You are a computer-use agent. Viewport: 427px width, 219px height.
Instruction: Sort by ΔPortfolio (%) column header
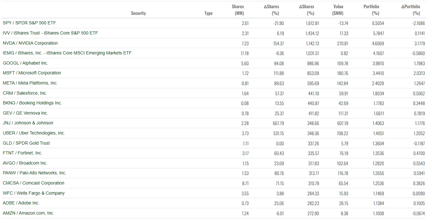(411, 10)
